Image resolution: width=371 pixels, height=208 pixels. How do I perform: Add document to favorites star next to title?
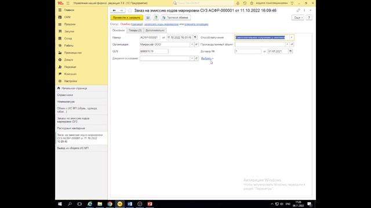[130, 10]
